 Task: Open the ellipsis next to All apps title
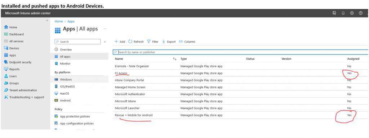point(105,29)
